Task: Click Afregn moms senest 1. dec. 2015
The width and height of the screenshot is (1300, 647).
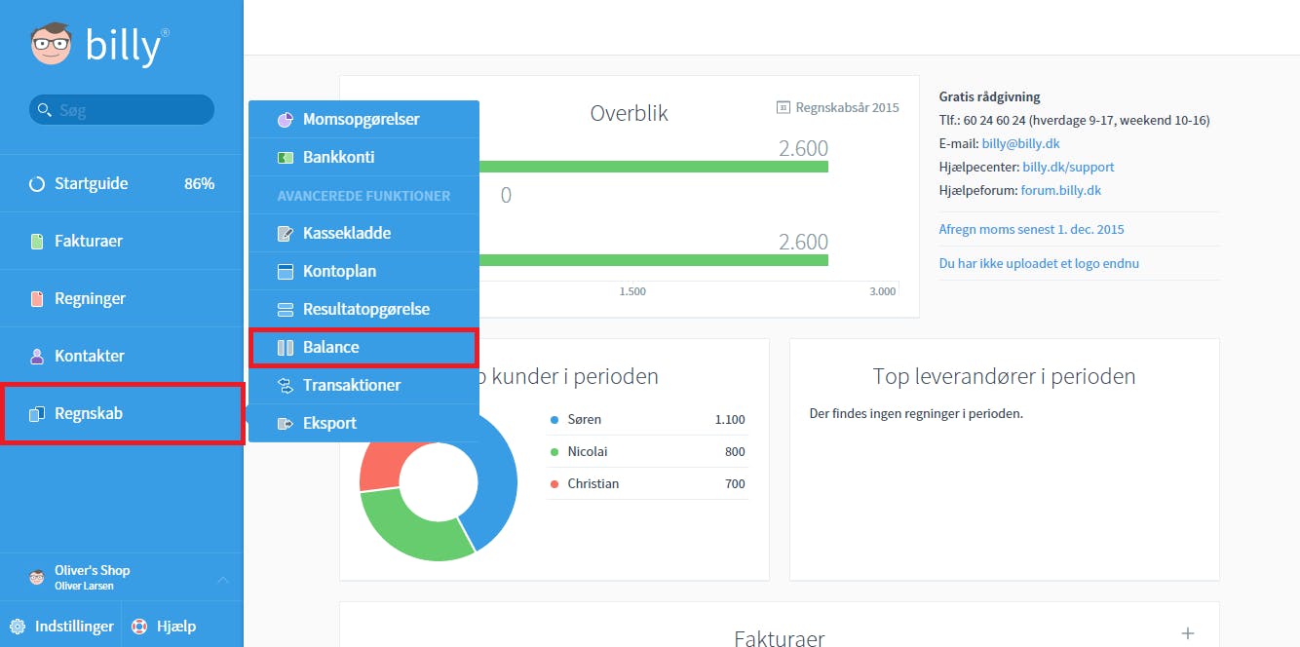Action: tap(1031, 230)
